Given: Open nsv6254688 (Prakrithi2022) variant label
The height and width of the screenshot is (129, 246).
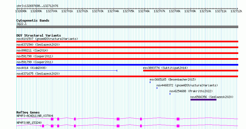Looking at the screenshot, I should tap(191, 91).
